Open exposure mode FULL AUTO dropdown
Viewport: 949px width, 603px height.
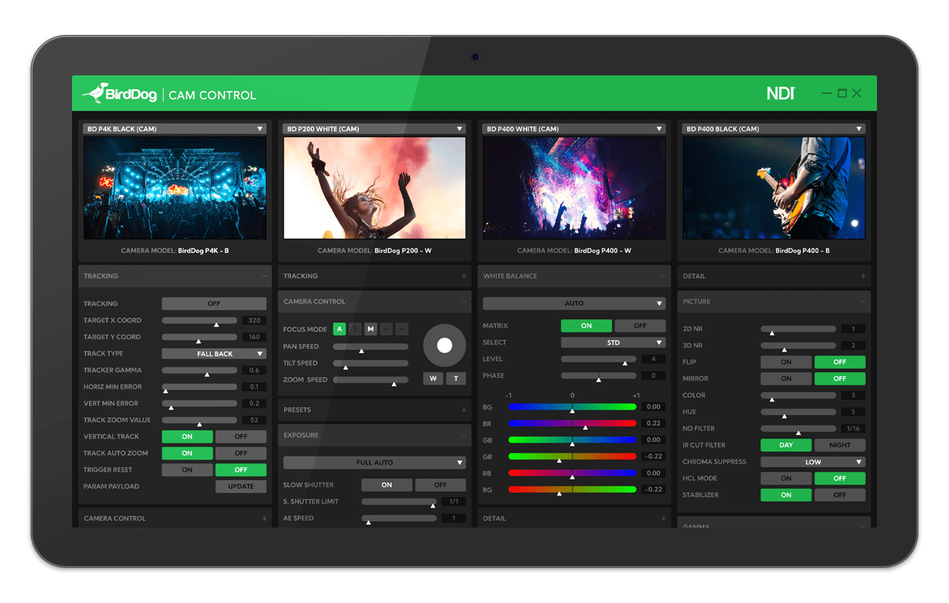[x=374, y=463]
